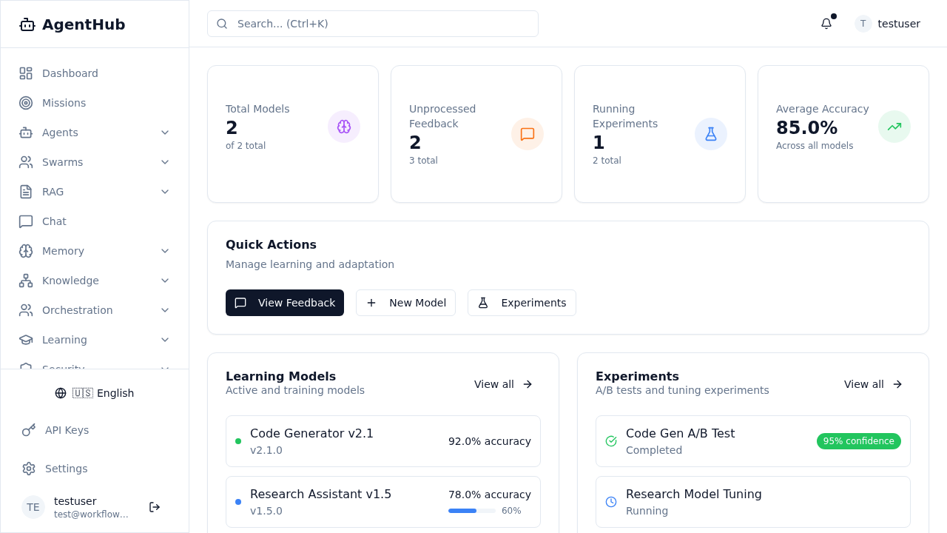Click the Memory brain icon in sidebar
The image size is (947, 533).
(x=25, y=251)
